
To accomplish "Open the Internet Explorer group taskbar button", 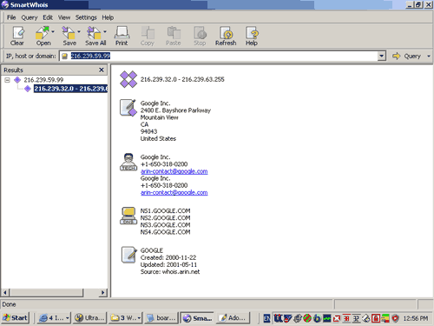I will coord(54,318).
